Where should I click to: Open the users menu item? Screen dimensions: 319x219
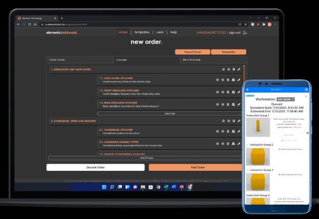pos(160,32)
